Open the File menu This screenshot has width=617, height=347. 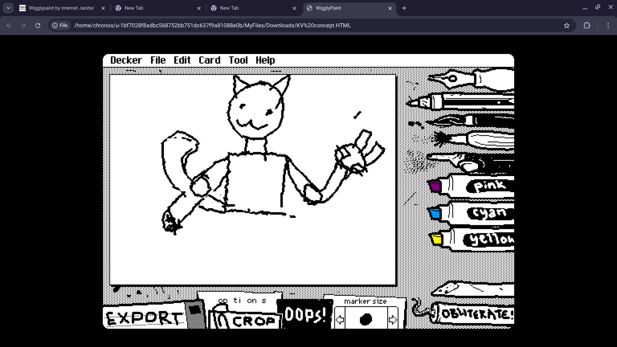pos(158,60)
